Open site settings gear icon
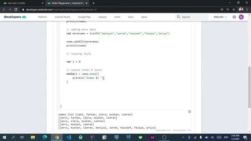 click(x=234, y=17)
